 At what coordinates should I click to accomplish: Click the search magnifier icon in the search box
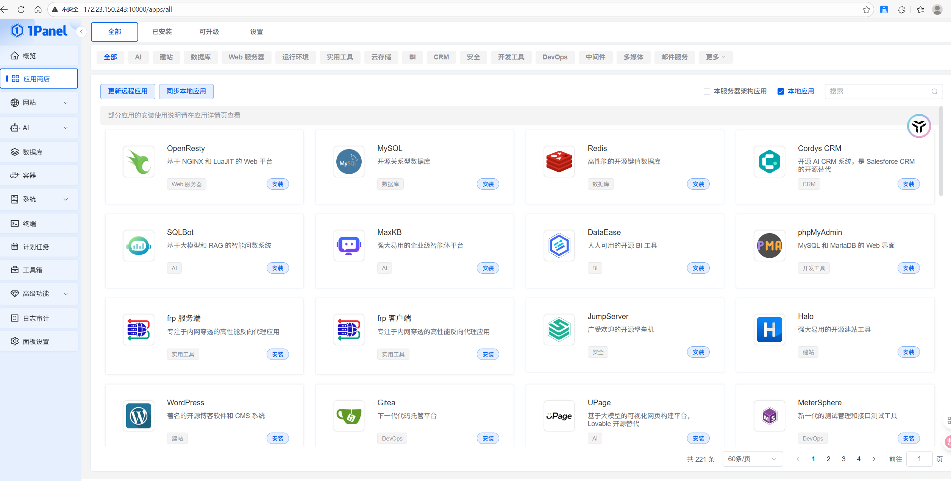pyautogui.click(x=934, y=91)
